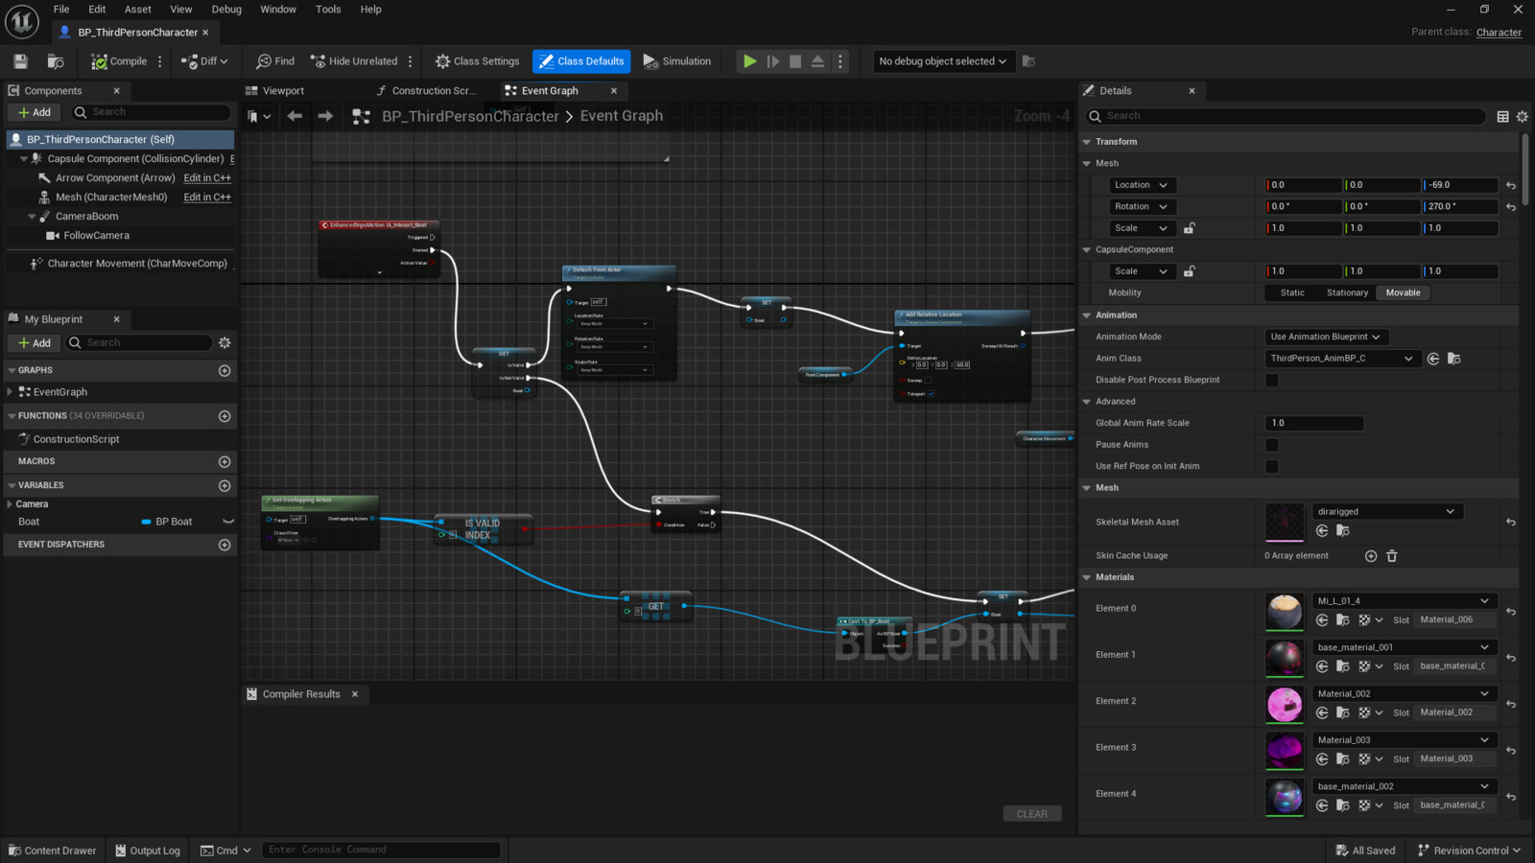Enable Pause Anims checkbox

1272,445
